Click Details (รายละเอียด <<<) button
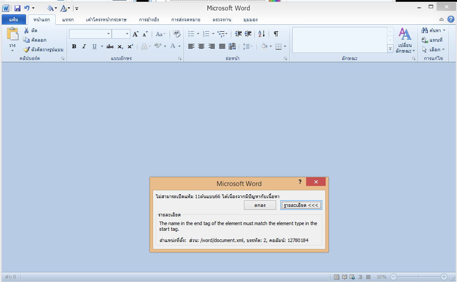 click(x=301, y=205)
